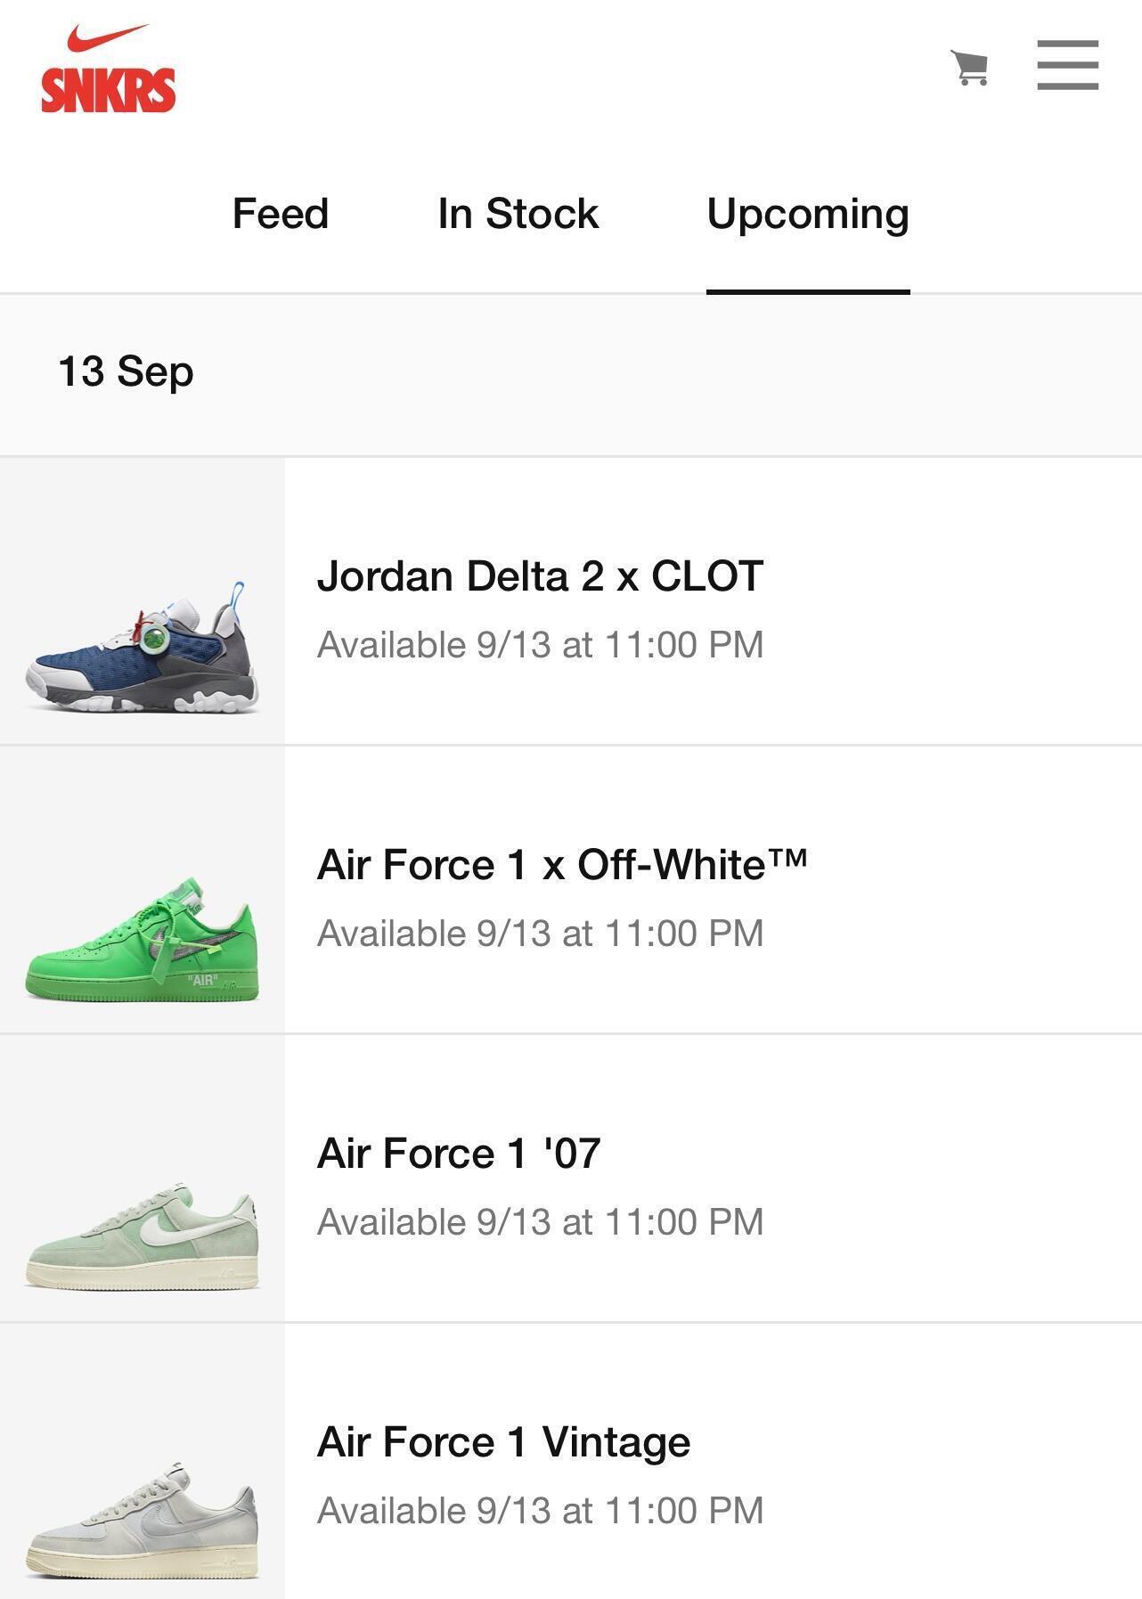Click the 13 Sep date header

(x=126, y=371)
